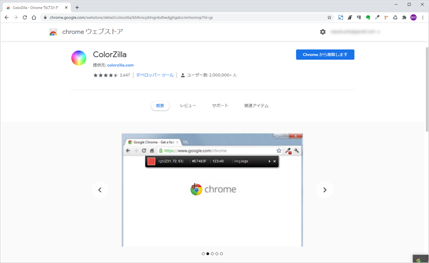Open the Extensions puzzle piece menu

[x=404, y=18]
